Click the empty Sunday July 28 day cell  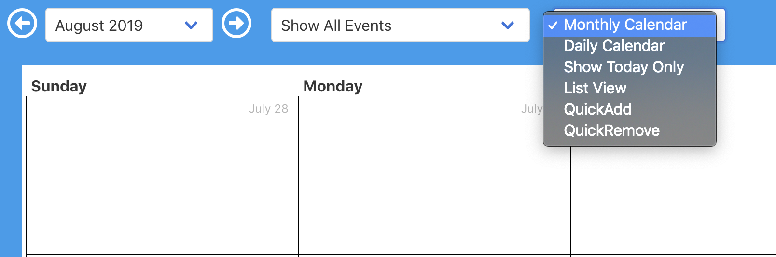pyautogui.click(x=162, y=183)
